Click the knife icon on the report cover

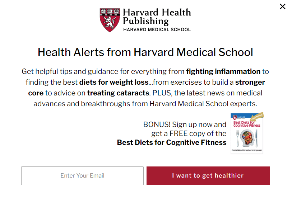[x=256, y=138]
